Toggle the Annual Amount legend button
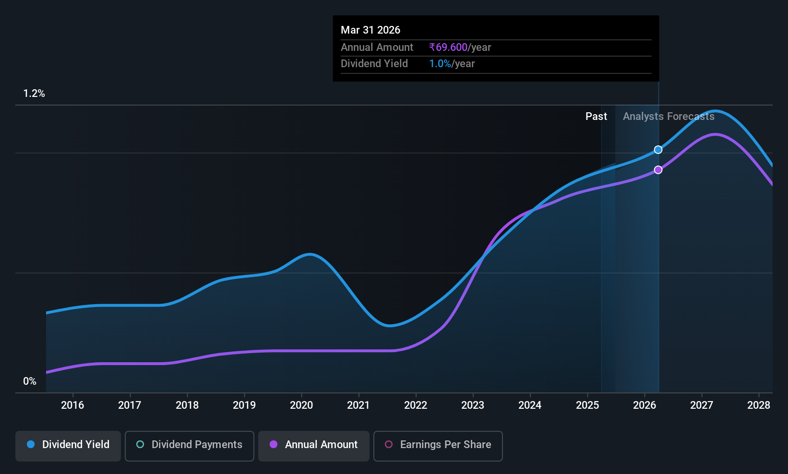 [314, 446]
